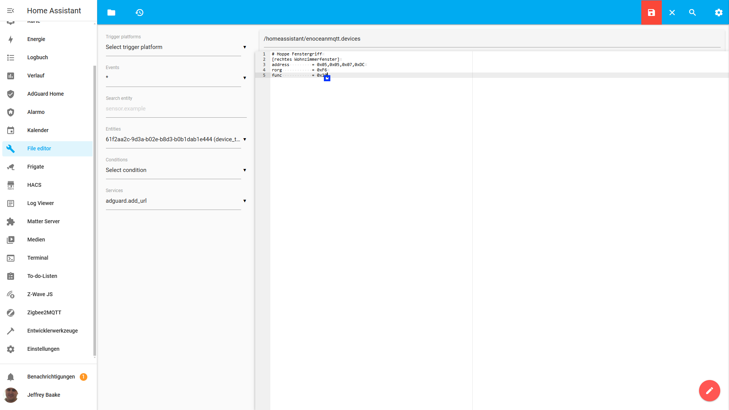Open the file history clock icon
The height and width of the screenshot is (410, 729).
tap(139, 13)
